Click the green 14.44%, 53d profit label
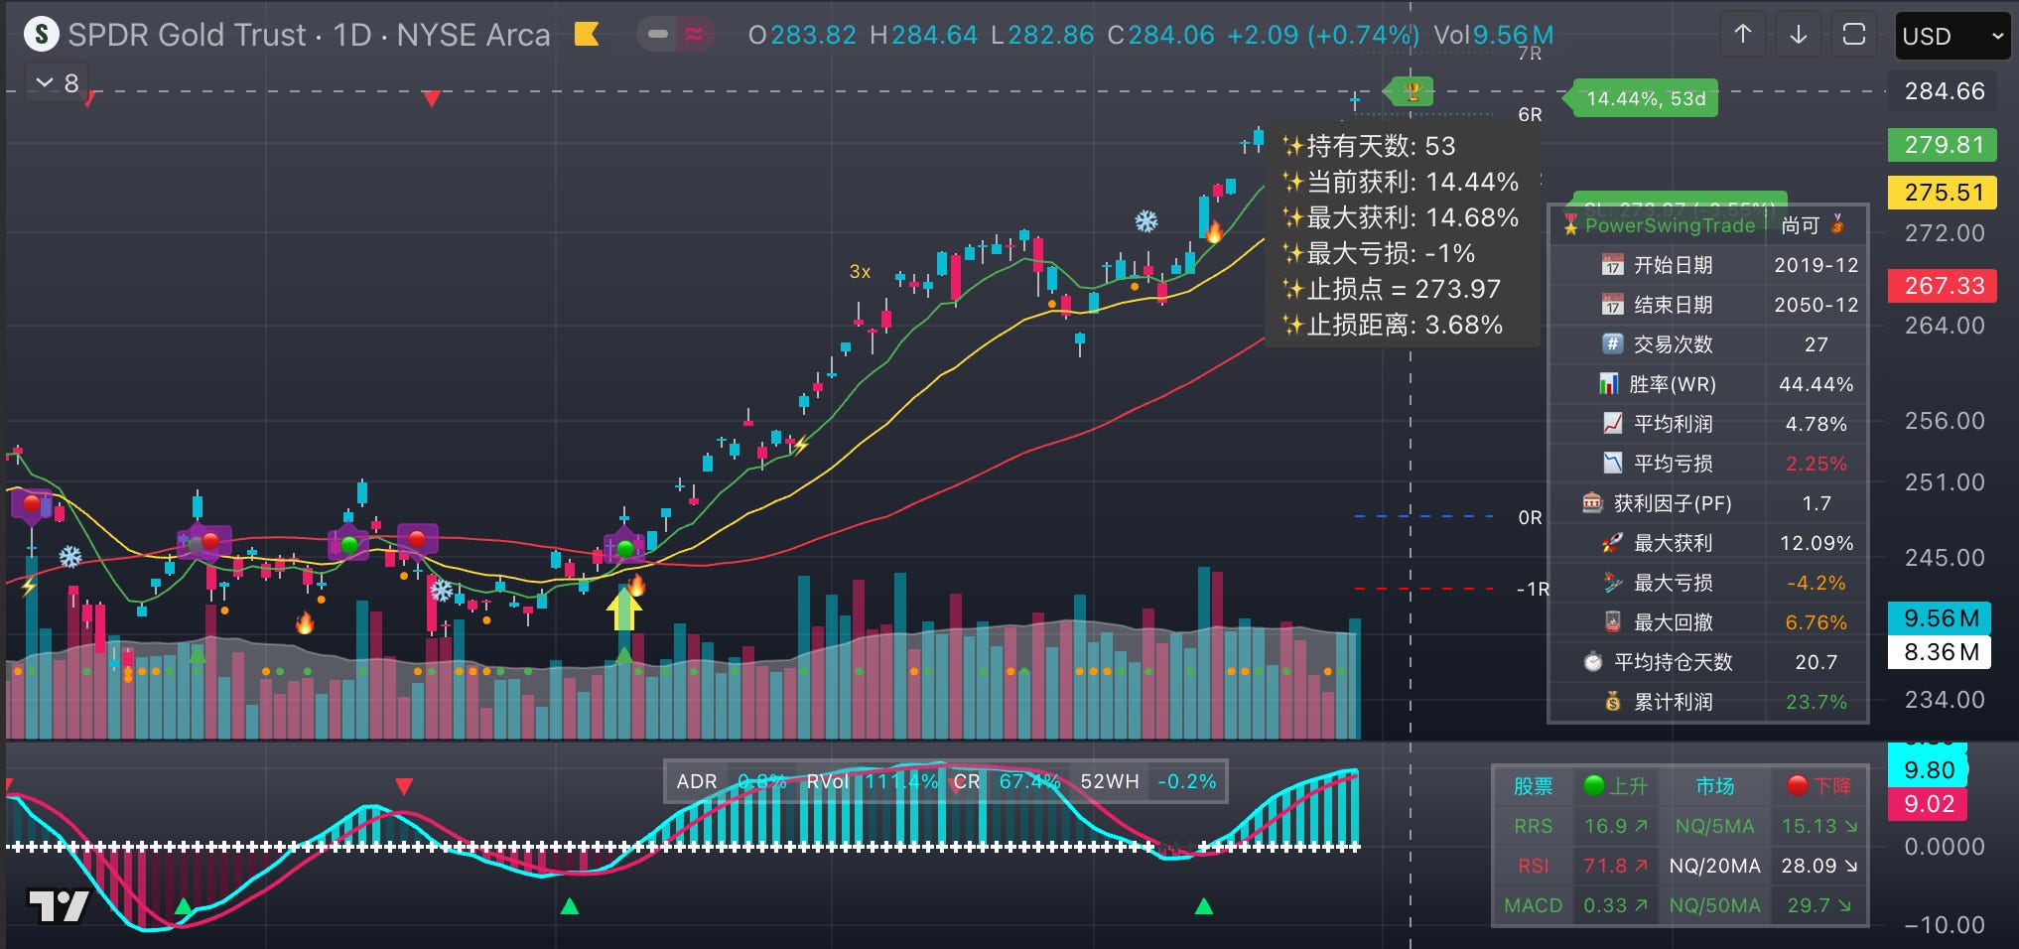The width and height of the screenshot is (2019, 949). tap(1644, 98)
